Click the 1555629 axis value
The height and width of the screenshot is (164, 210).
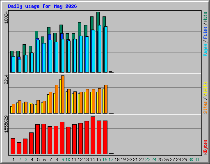[x=6, y=124]
